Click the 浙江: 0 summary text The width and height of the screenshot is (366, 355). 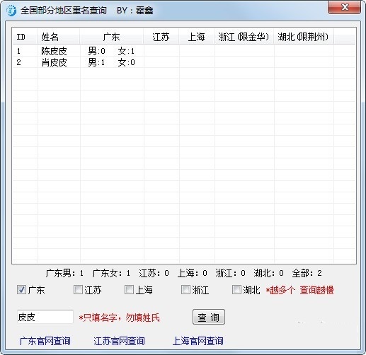pyautogui.click(x=231, y=273)
